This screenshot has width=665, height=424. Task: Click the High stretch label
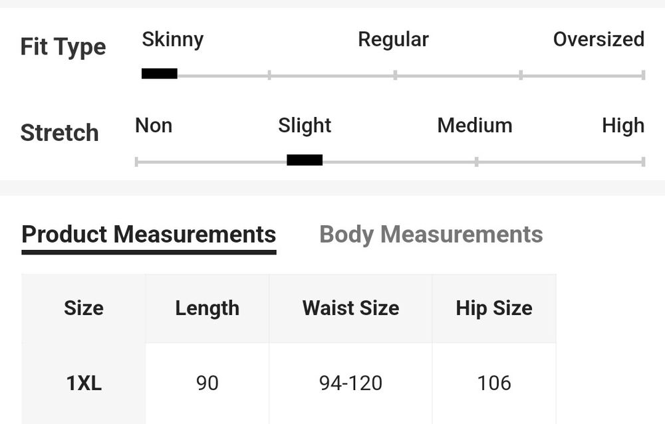[623, 126]
